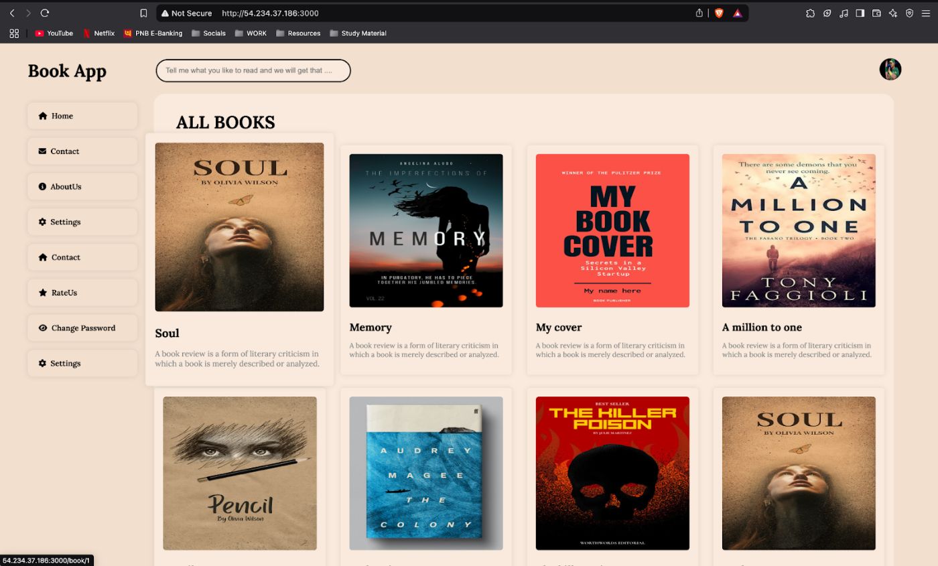Click the Not Secure warning indicator
Screen dimensions: 938x566
coord(187,13)
